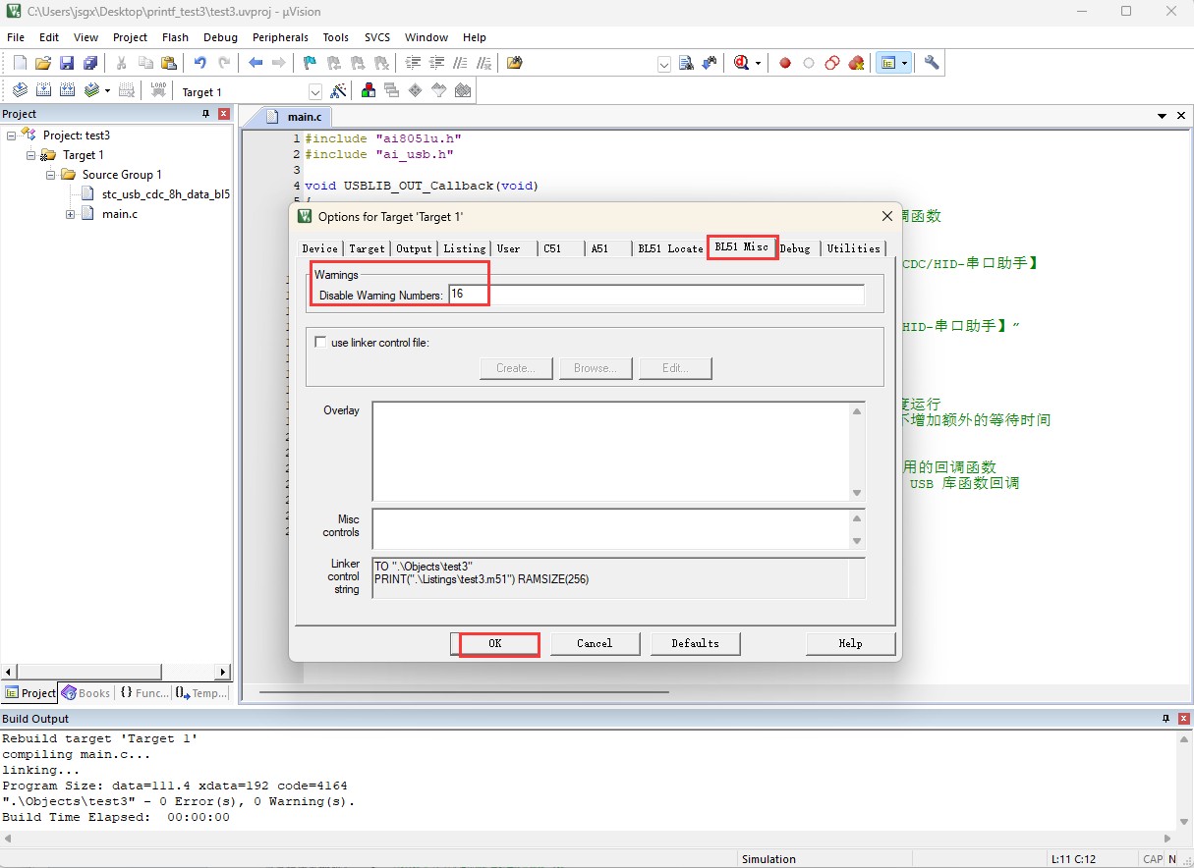Switch to the C51 tab
Screen dimensions: 1194x868
[553, 248]
